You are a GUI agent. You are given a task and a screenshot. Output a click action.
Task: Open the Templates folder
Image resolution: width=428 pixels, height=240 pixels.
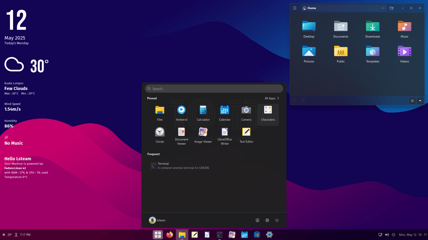(x=373, y=54)
